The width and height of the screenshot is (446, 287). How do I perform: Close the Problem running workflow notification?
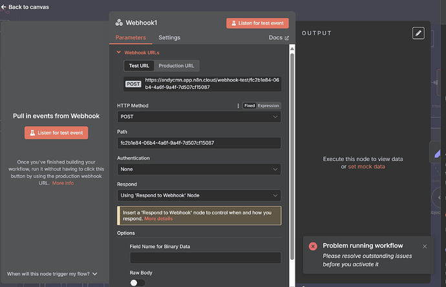coord(425,246)
